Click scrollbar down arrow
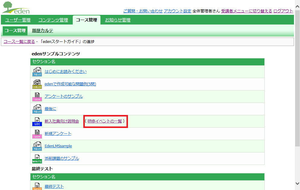Viewport: 300px width, 190px height. (297, 183)
